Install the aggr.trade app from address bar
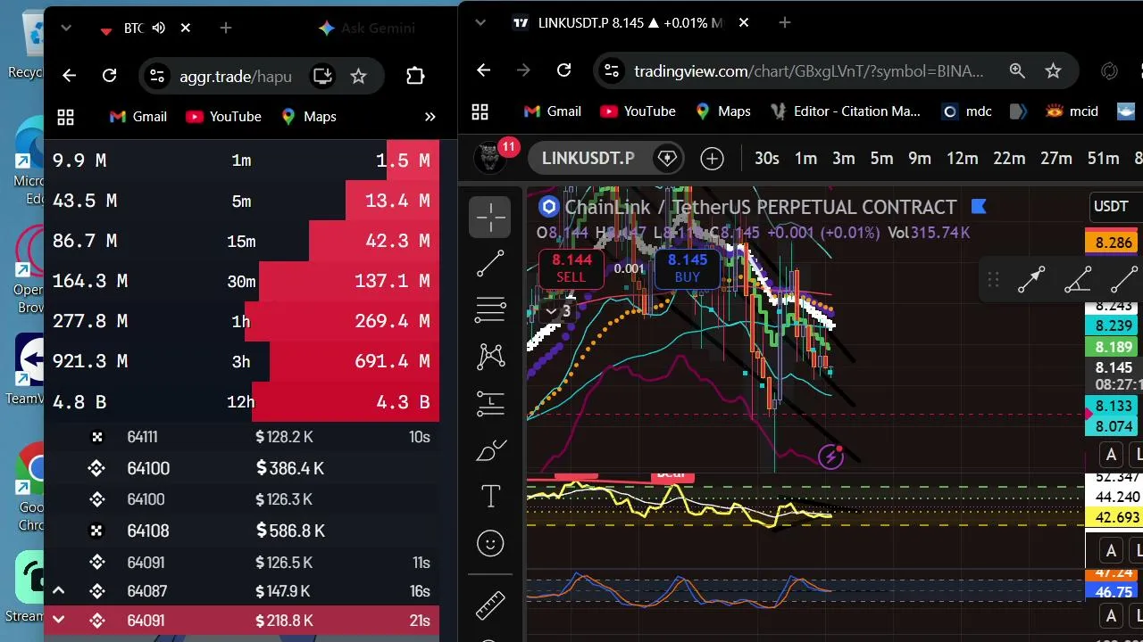Viewport: 1143px width, 642px height. pos(322,76)
